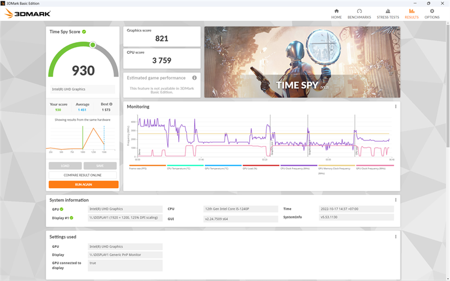Select the GPU connected to display true value
This screenshot has height=281, width=450.
(x=125, y=265)
